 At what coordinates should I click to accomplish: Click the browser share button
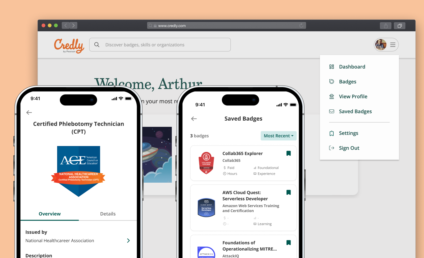(386, 26)
